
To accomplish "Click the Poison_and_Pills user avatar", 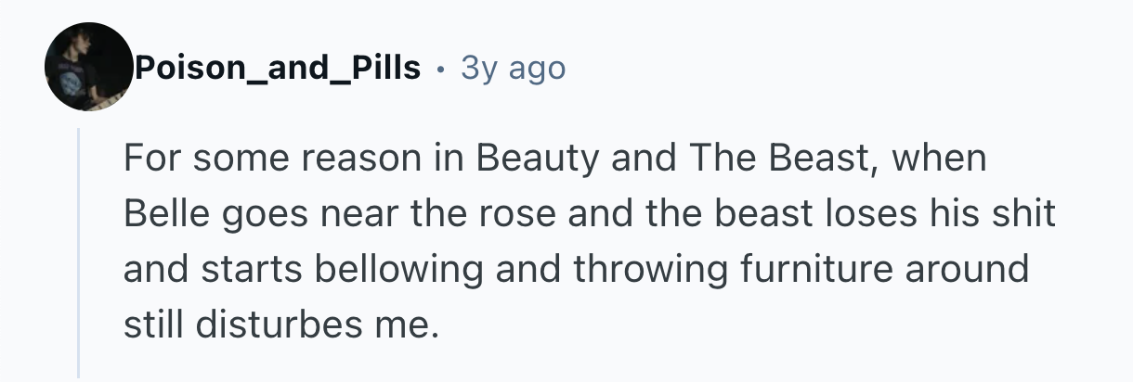I will point(89,67).
